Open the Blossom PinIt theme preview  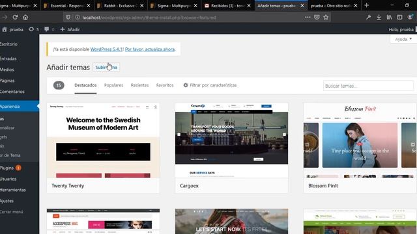tap(360, 140)
